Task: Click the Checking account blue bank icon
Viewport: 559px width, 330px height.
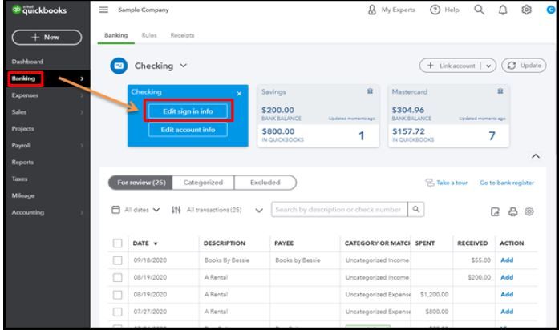Action: 119,66
